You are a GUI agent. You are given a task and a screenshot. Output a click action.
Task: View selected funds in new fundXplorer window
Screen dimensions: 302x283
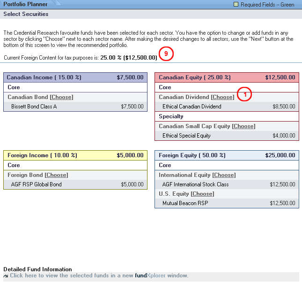[99, 276]
